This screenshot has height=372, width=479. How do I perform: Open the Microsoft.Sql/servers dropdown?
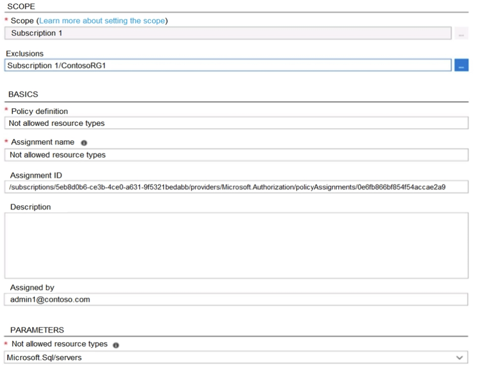(236, 357)
